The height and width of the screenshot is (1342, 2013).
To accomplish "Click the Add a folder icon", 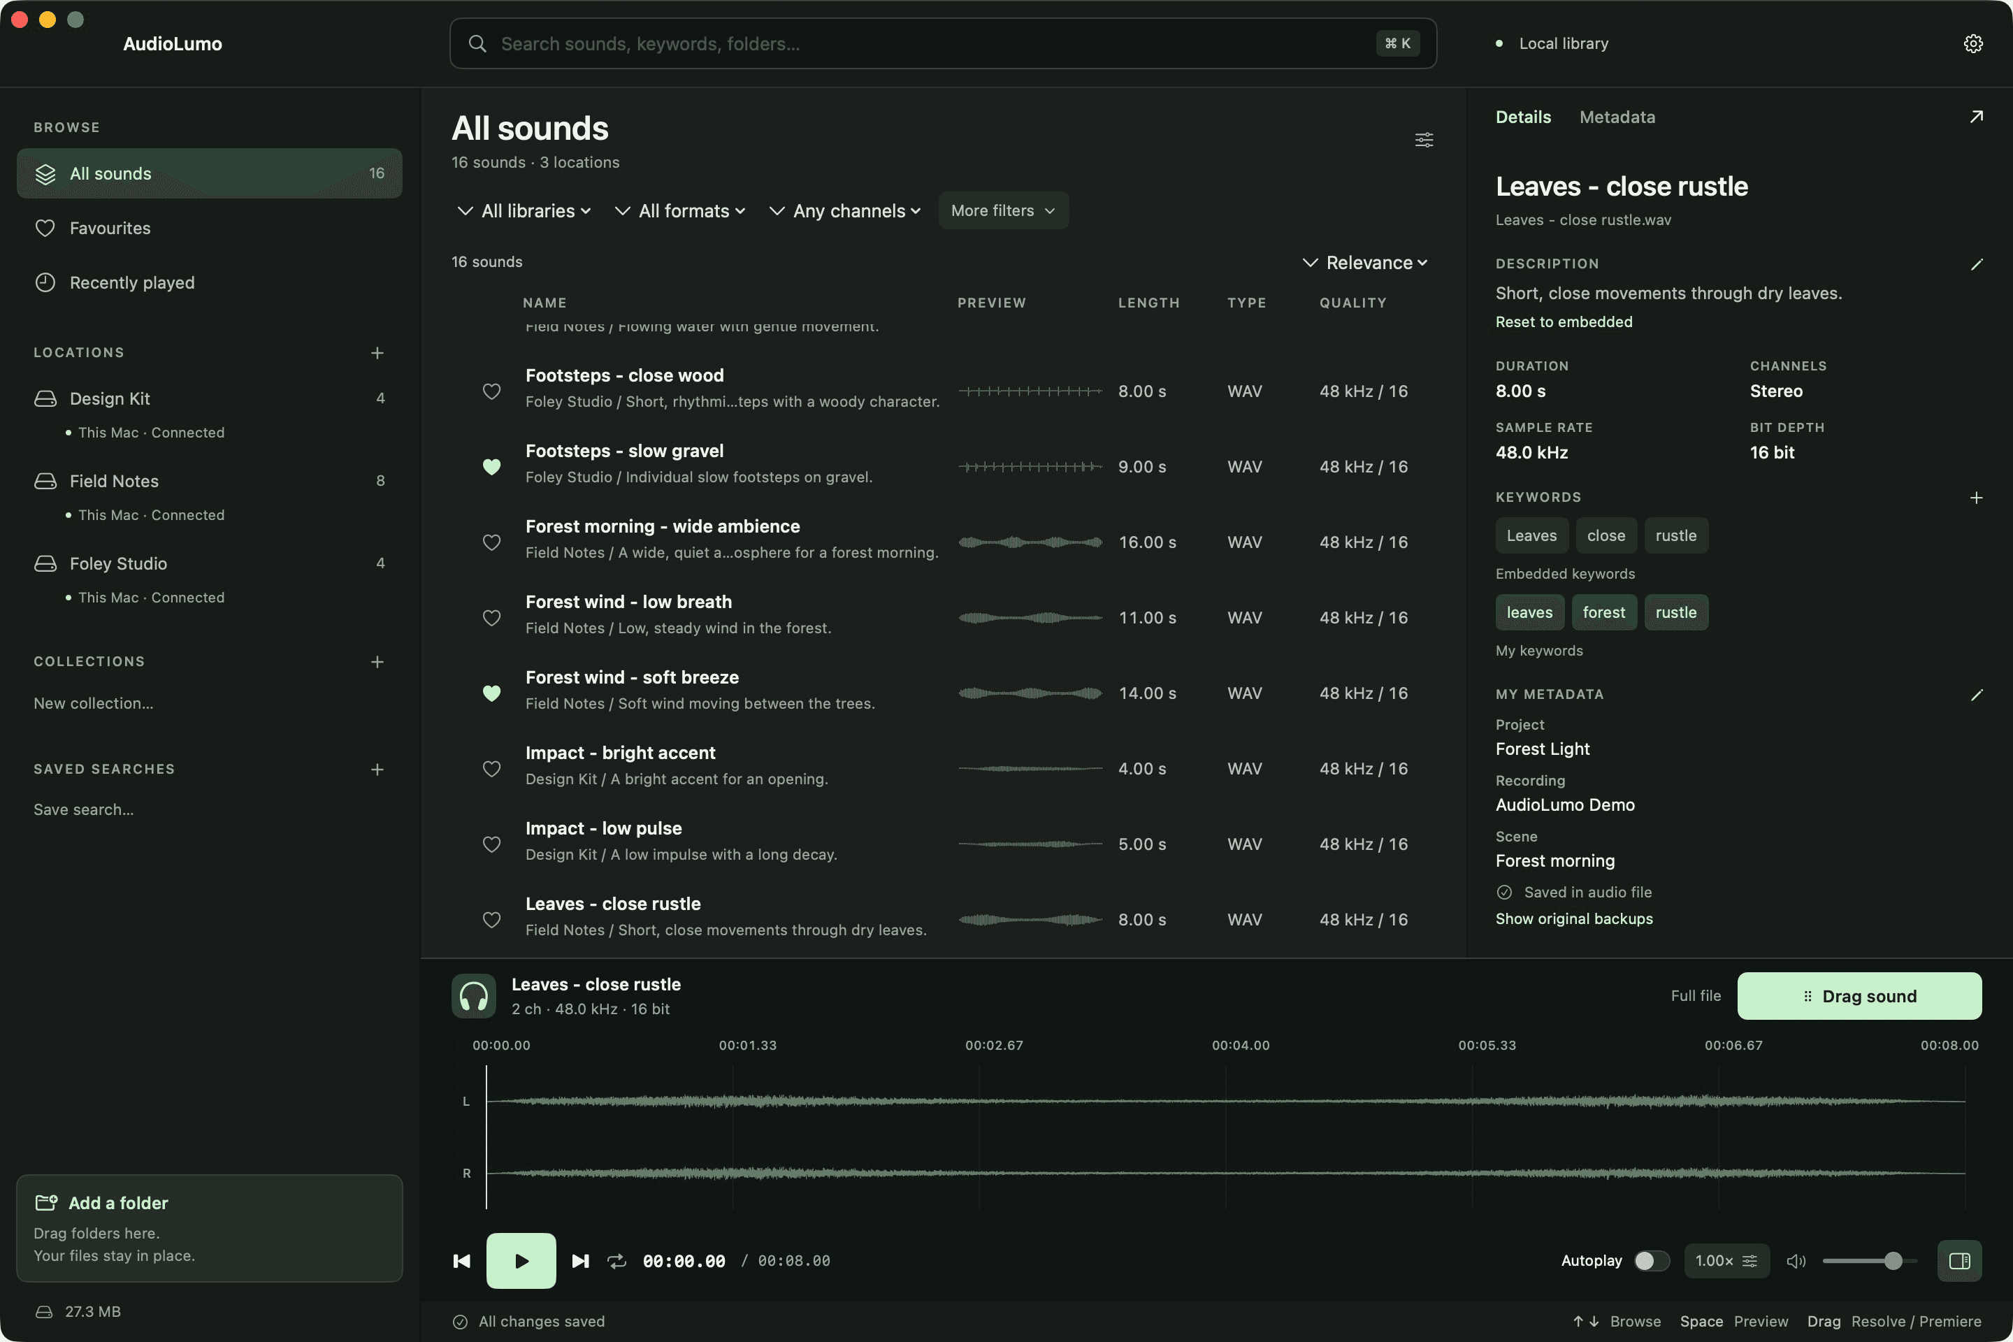I will [46, 1202].
